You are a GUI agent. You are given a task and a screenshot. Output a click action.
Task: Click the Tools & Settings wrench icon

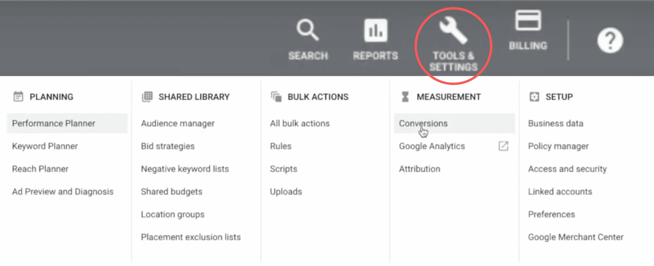(x=453, y=30)
